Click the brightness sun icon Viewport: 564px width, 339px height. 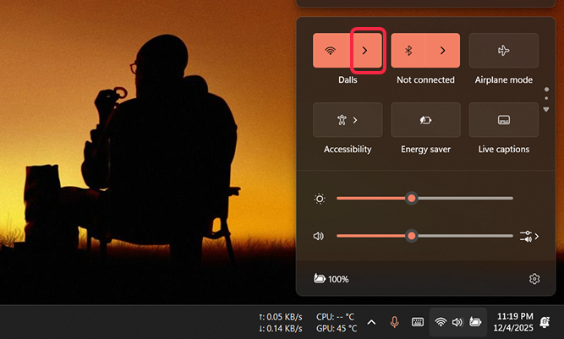pos(320,199)
